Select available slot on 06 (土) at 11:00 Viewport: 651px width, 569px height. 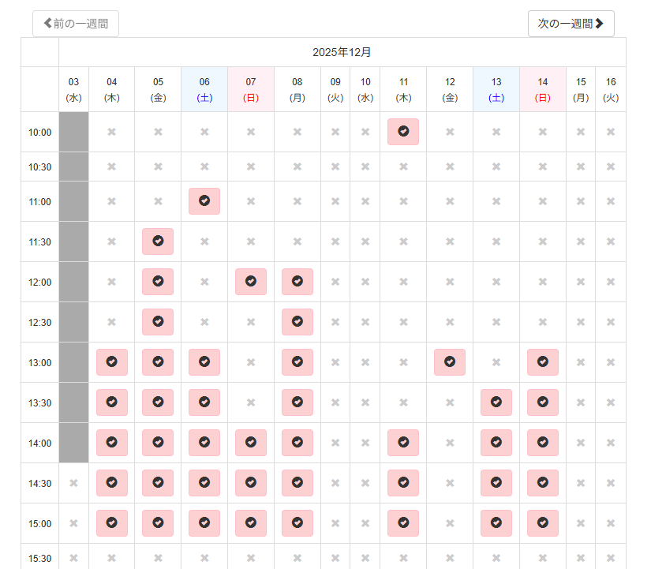[204, 201]
